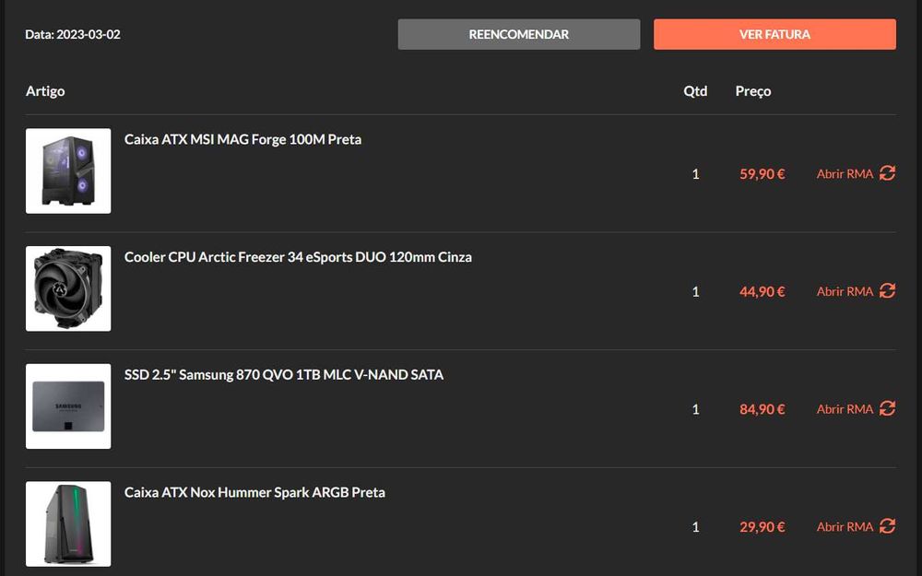Viewport: 922px width, 576px height.
Task: Open Abrir RMA link for Nox Hummer case
Action: pos(845,527)
